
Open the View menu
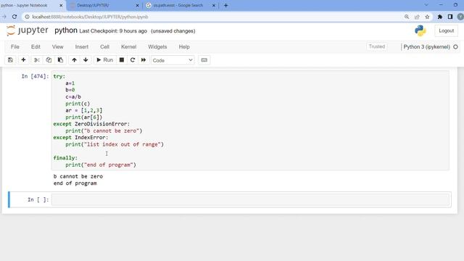[58, 46]
